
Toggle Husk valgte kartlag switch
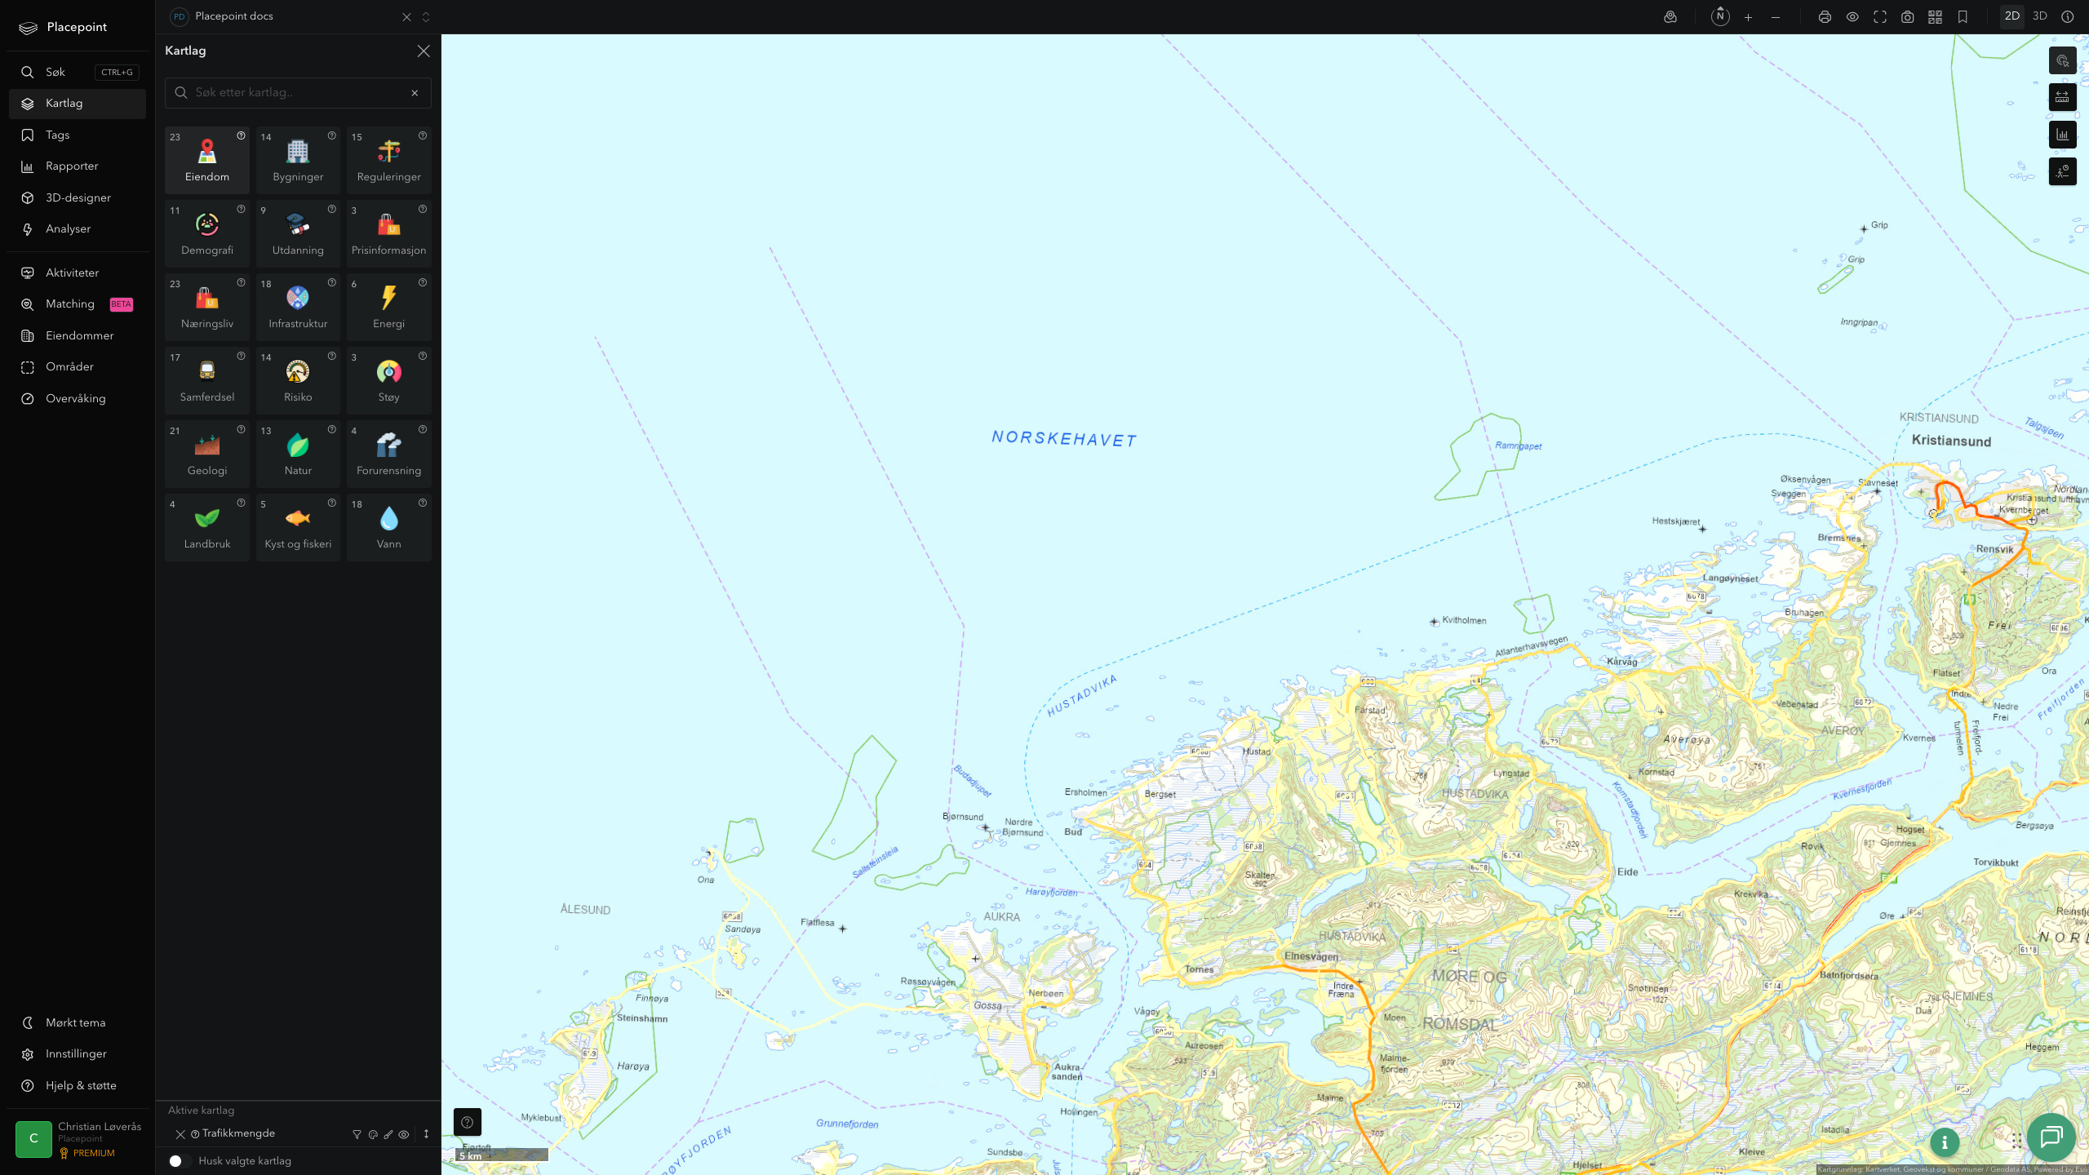pos(180,1160)
